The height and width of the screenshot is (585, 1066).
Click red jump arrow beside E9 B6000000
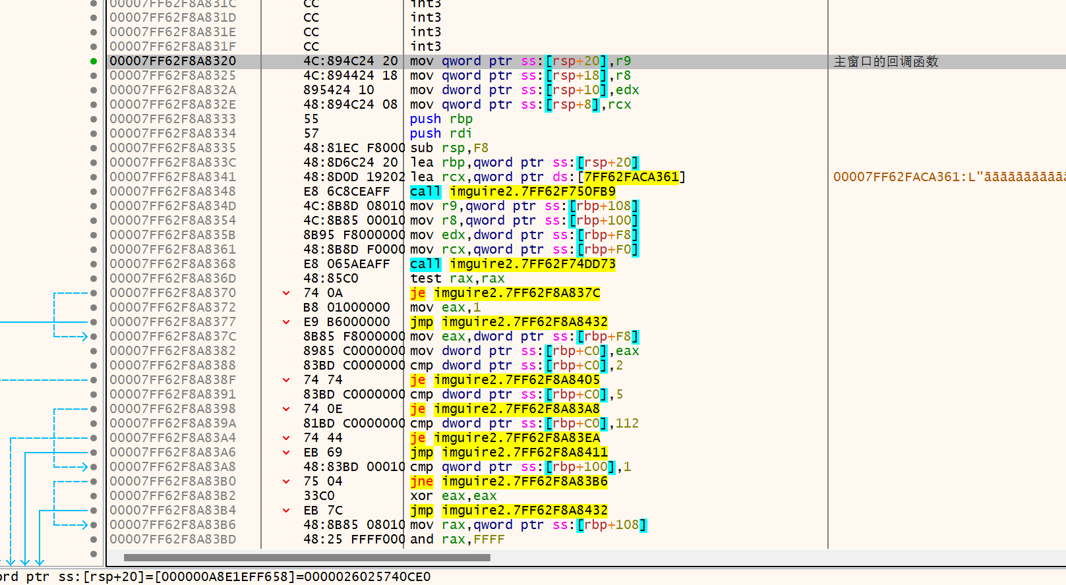click(x=286, y=322)
